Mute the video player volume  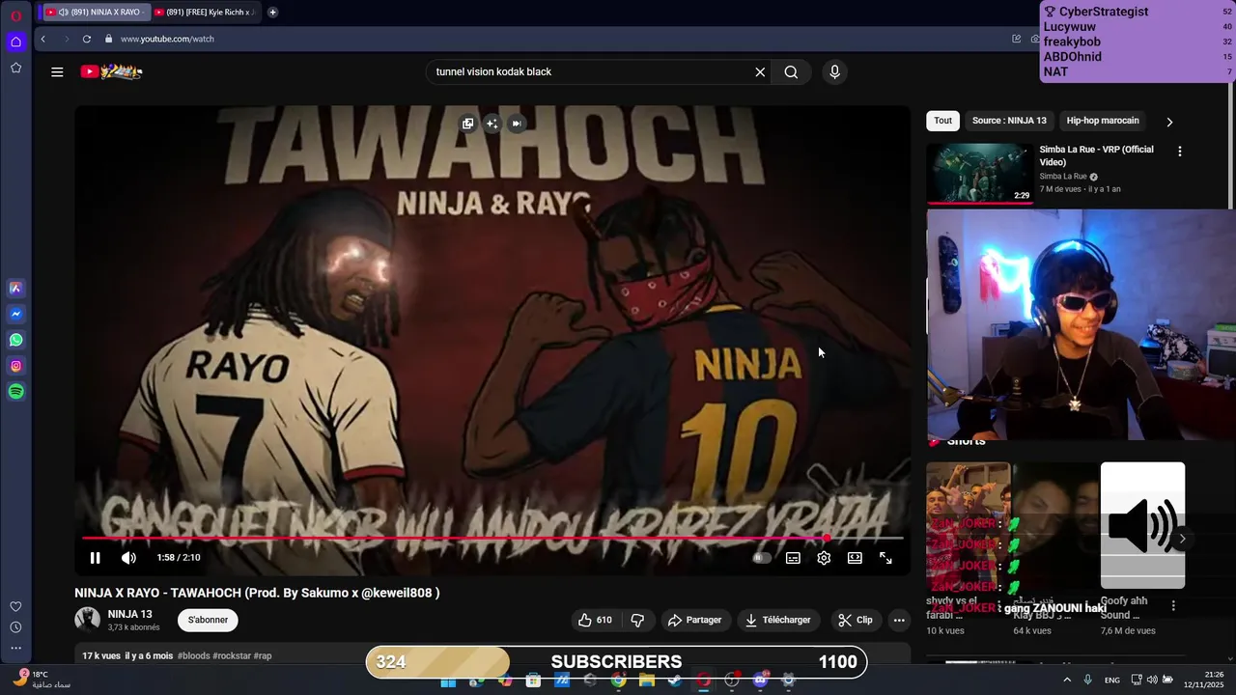coord(128,558)
